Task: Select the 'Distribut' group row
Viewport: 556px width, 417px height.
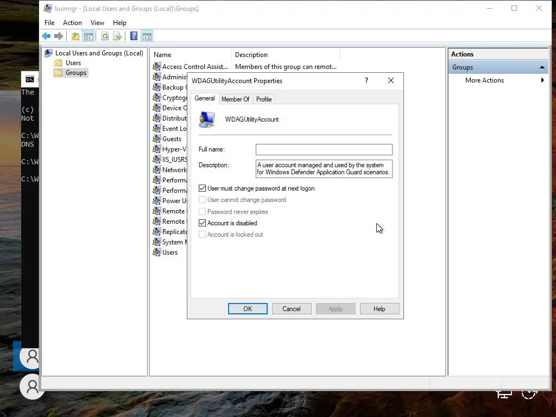Action: [x=169, y=118]
